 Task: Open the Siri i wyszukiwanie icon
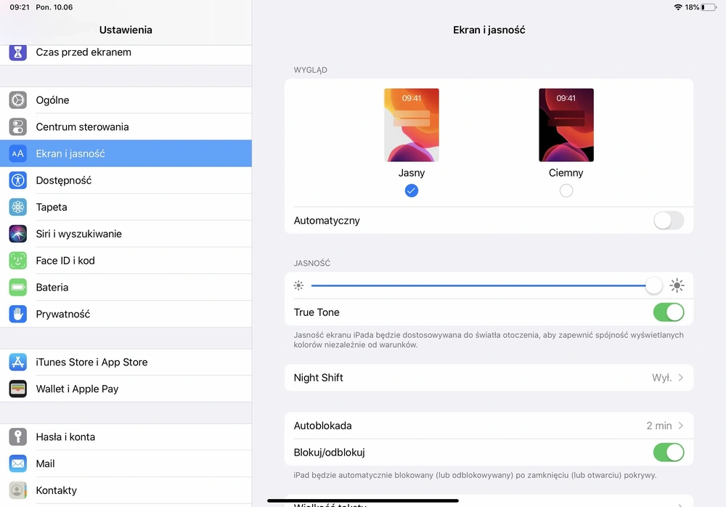click(x=17, y=234)
